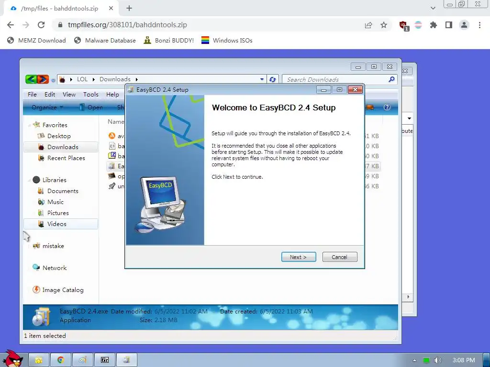Image resolution: width=490 pixels, height=367 pixels.
Task: Open Chrome extensions puzzle menu
Action: click(x=433, y=25)
